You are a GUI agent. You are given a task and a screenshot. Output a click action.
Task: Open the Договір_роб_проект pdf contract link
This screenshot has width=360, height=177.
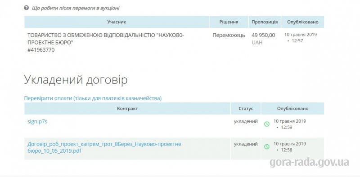[x=104, y=147]
